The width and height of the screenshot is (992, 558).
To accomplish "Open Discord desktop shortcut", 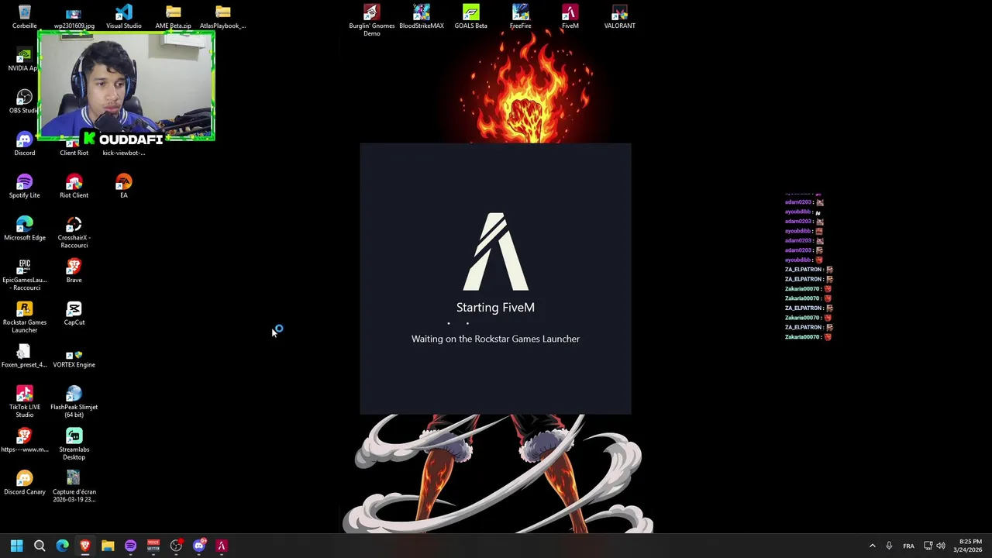I will click(24, 143).
